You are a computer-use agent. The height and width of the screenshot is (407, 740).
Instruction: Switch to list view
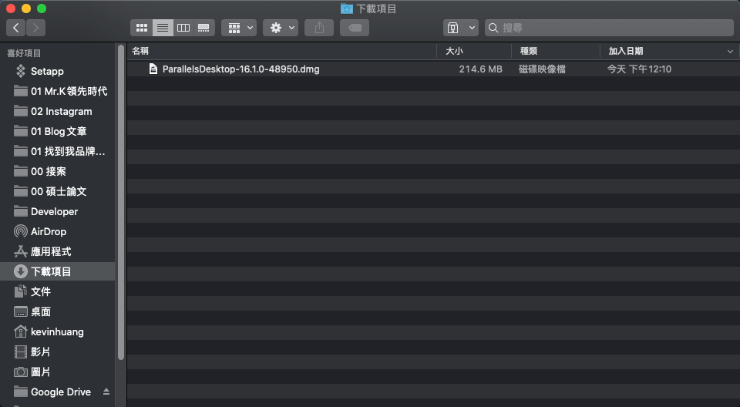click(163, 28)
